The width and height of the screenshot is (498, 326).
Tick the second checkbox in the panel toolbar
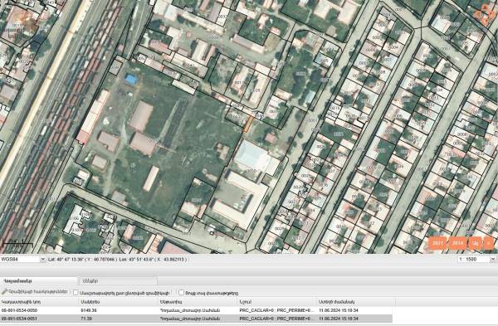point(181,292)
